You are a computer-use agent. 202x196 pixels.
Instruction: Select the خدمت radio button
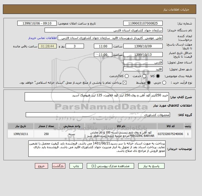coord(144,76)
